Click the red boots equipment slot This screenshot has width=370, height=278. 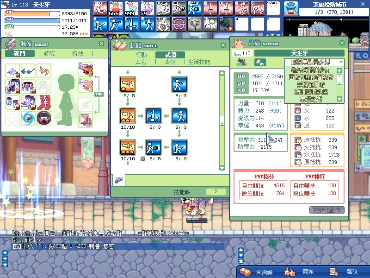(x=44, y=102)
